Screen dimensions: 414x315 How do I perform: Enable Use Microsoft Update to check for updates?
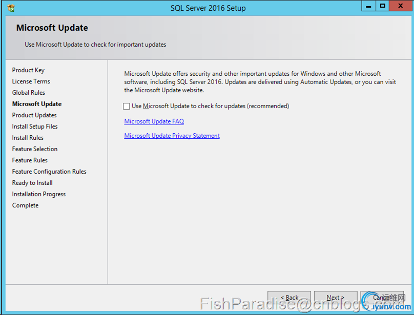[x=127, y=106]
